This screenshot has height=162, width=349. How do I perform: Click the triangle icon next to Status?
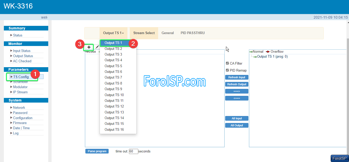(x=11, y=35)
